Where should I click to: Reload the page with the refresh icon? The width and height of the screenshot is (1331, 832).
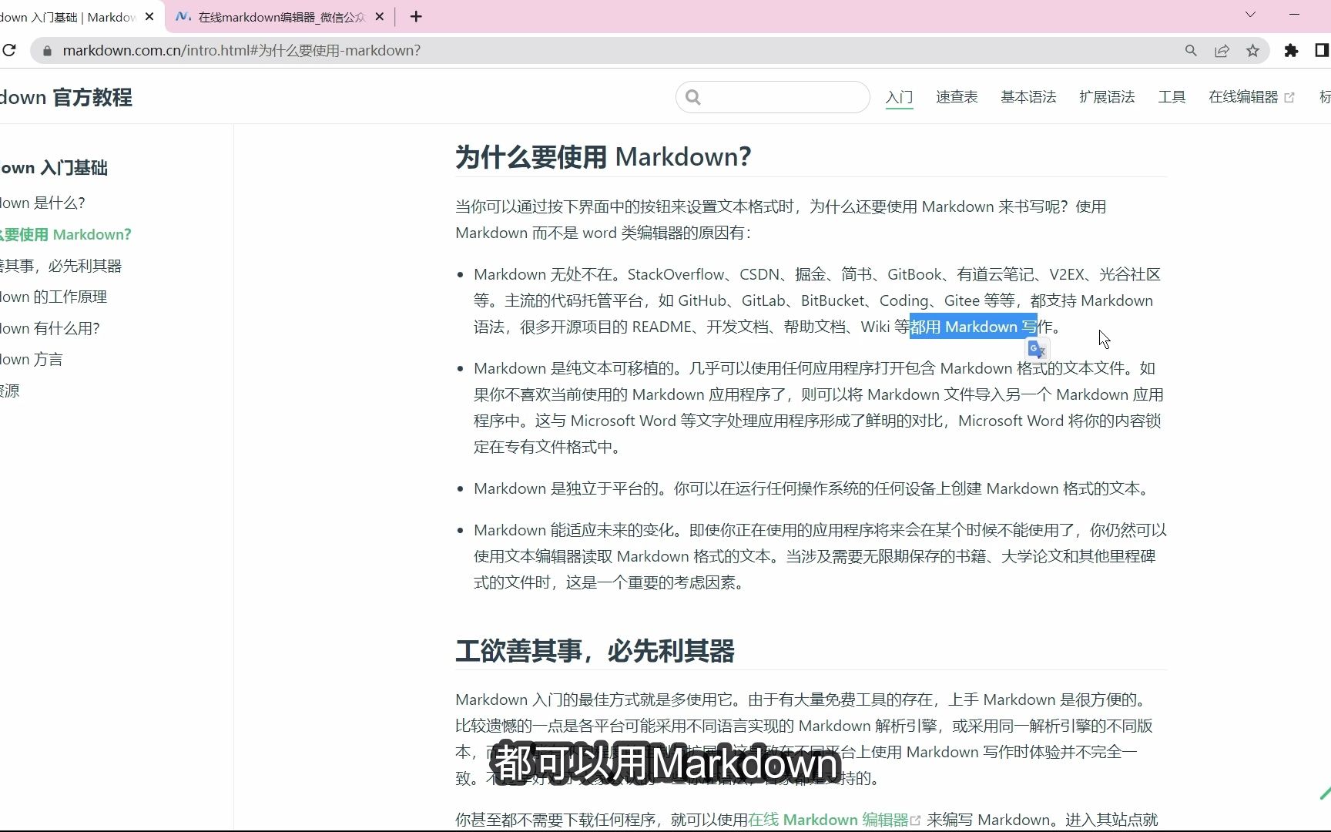pos(8,51)
